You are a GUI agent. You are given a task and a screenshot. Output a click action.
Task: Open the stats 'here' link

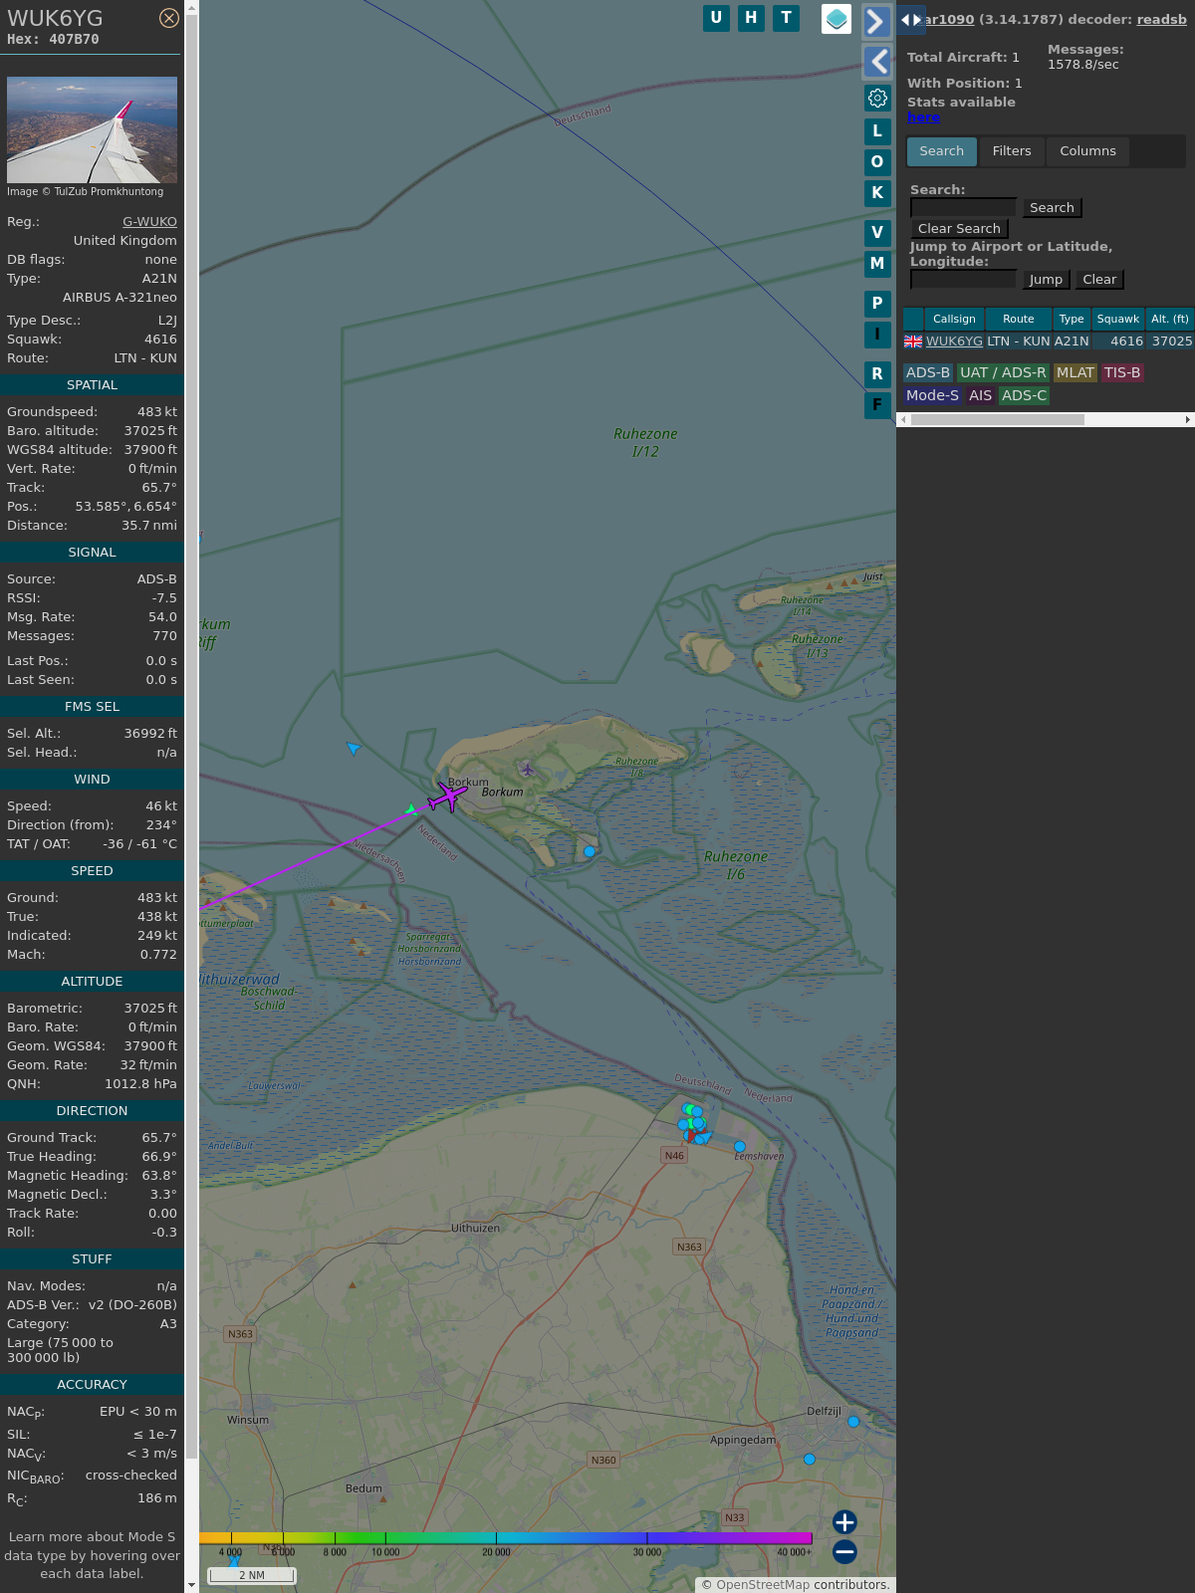tap(923, 116)
